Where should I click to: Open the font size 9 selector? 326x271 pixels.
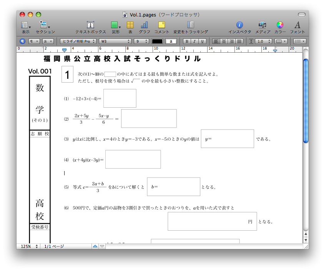(x=141, y=42)
